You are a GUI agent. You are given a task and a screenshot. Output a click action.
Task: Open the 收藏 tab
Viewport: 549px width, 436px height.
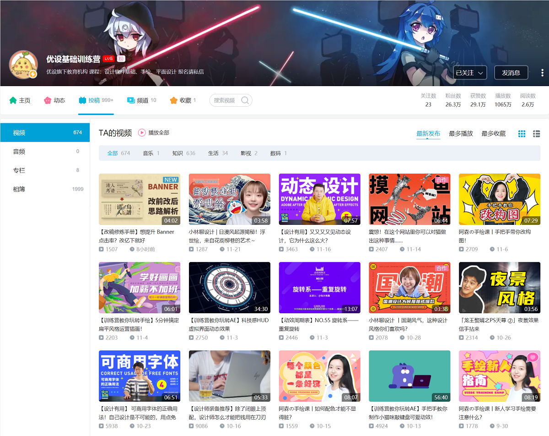point(183,100)
